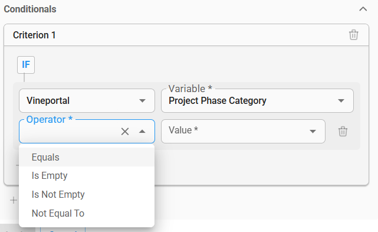The image size is (378, 232).
Task: Add a criterion with the plus icon
Action: pyautogui.click(x=14, y=200)
